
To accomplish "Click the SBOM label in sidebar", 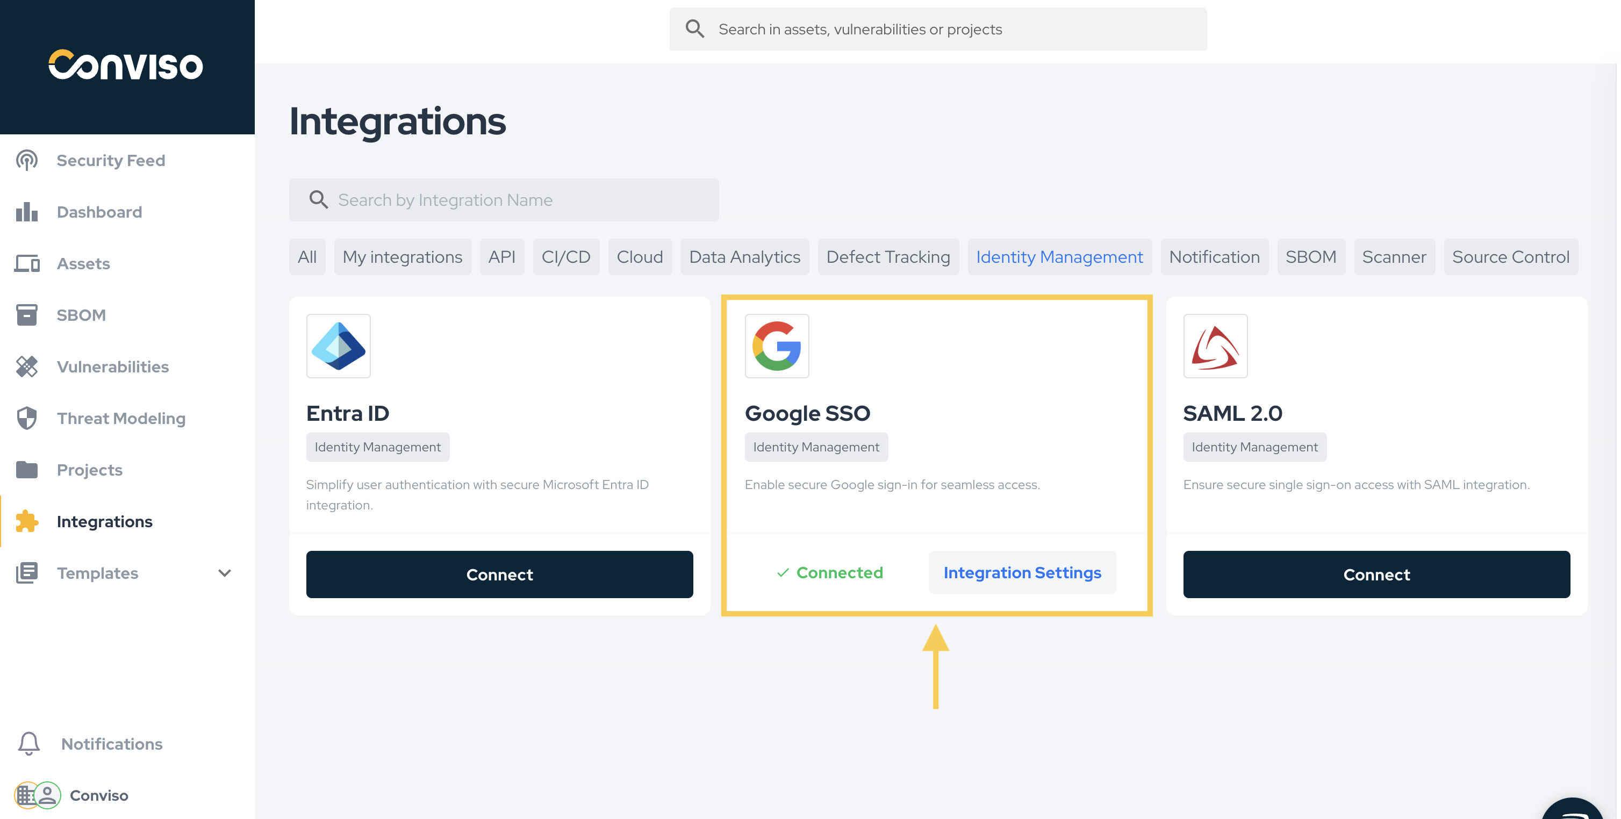I will [81, 315].
